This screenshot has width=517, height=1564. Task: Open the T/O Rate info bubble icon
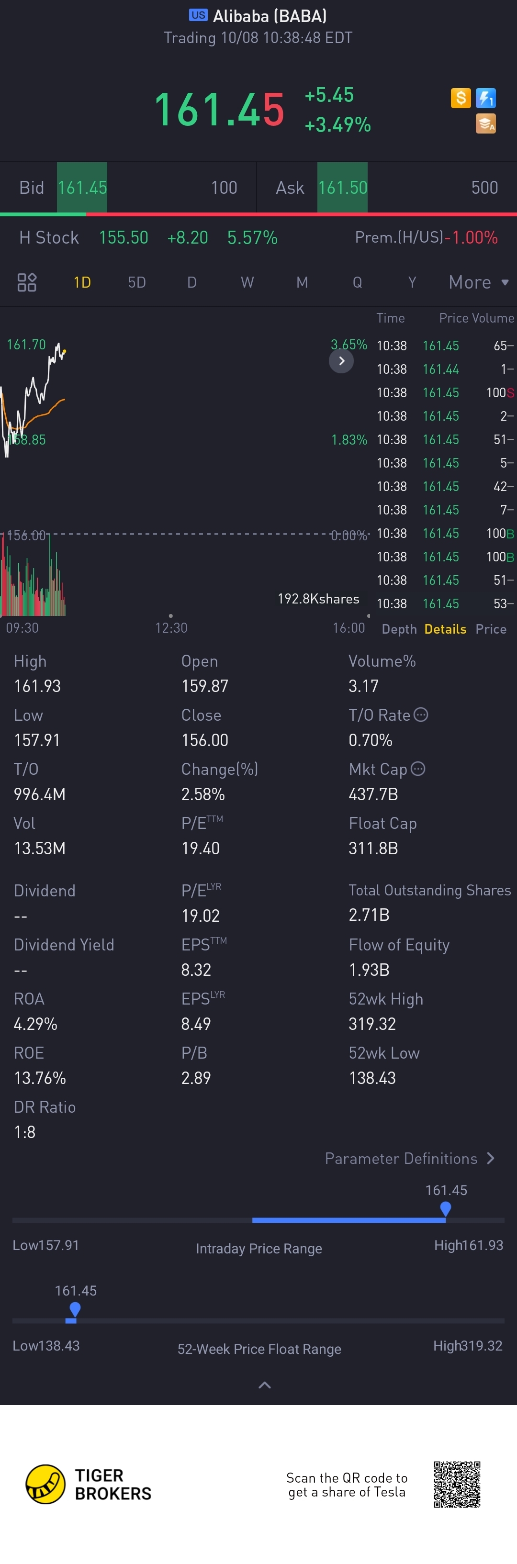point(421,715)
